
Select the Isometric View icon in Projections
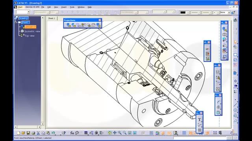coord(94,25)
